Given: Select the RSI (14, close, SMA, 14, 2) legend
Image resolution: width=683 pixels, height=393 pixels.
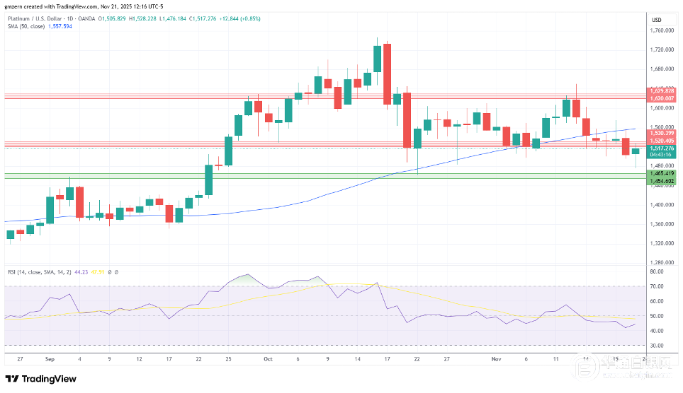Looking at the screenshot, I should point(35,271).
